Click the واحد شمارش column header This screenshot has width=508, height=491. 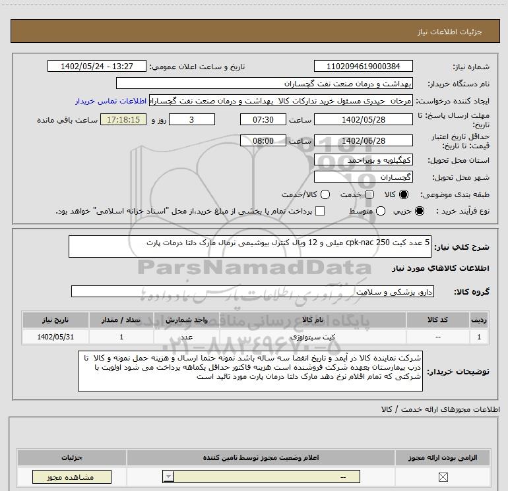[x=187, y=320]
